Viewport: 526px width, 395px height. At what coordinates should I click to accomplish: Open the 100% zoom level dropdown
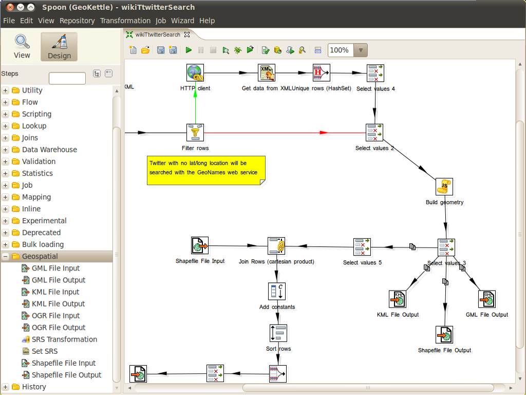(361, 50)
